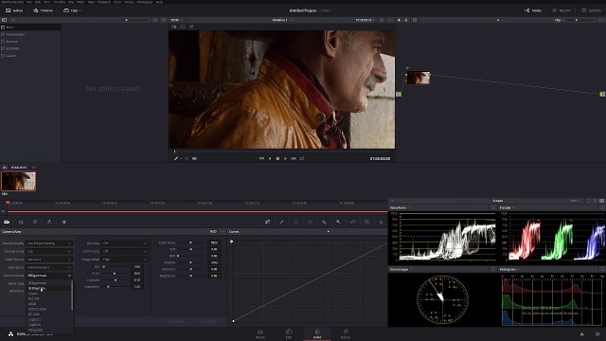
Task: Adjust the ISO slider handle
Action: tap(104, 267)
